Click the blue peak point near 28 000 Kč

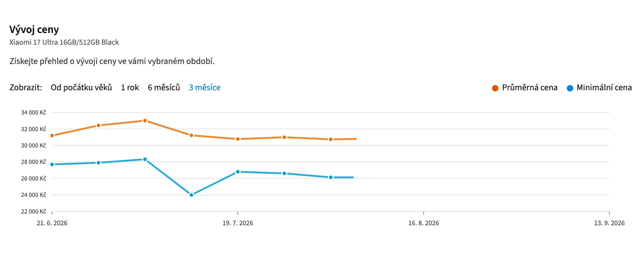(145, 160)
